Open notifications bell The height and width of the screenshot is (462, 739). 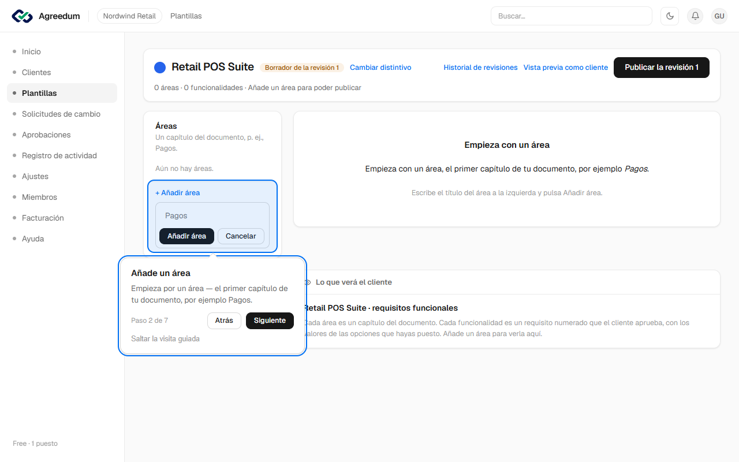pos(696,16)
